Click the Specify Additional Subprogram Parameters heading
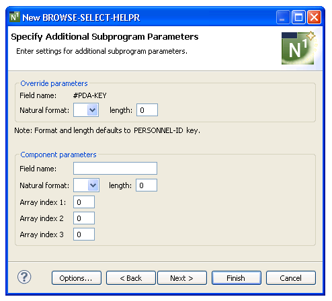 tap(105, 37)
